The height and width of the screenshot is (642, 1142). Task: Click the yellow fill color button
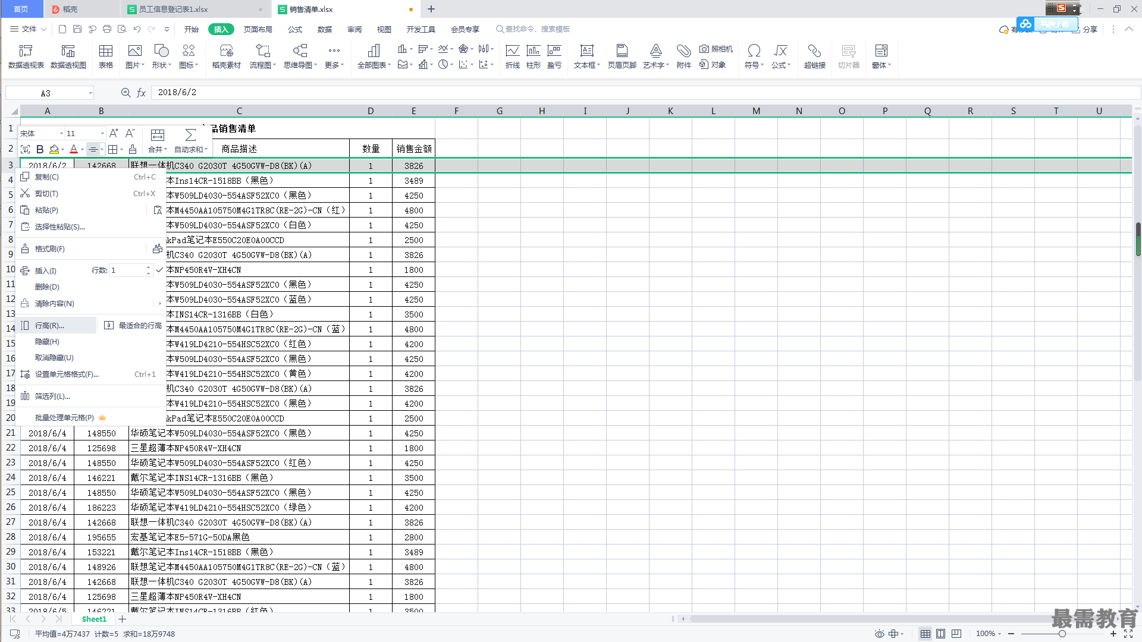coord(54,149)
